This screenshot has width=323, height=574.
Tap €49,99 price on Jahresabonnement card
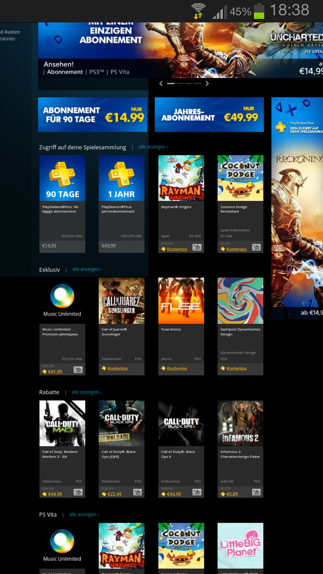[x=109, y=246]
